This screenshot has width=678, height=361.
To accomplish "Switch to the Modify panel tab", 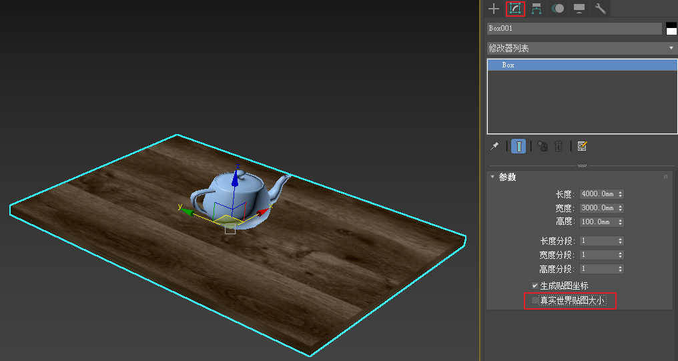I will (515, 9).
